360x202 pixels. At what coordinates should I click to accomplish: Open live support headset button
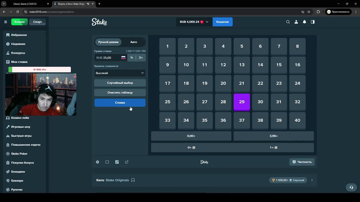[x=351, y=187]
